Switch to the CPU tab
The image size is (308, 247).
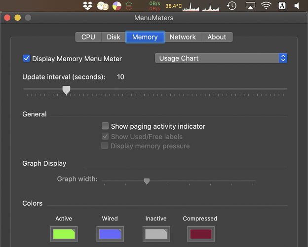point(88,37)
